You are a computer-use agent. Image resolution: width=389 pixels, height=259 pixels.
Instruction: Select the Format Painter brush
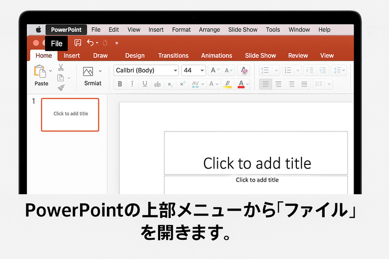tap(61, 88)
